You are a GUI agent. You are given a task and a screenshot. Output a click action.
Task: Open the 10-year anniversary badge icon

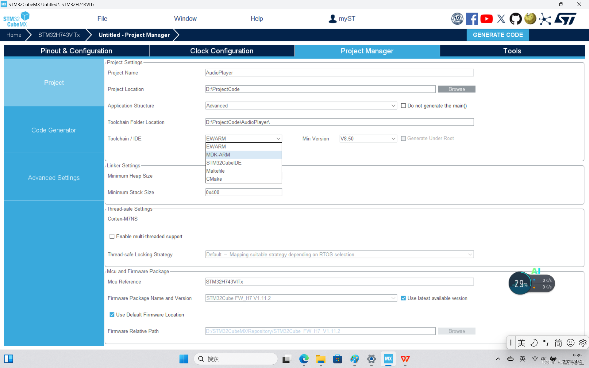(457, 19)
